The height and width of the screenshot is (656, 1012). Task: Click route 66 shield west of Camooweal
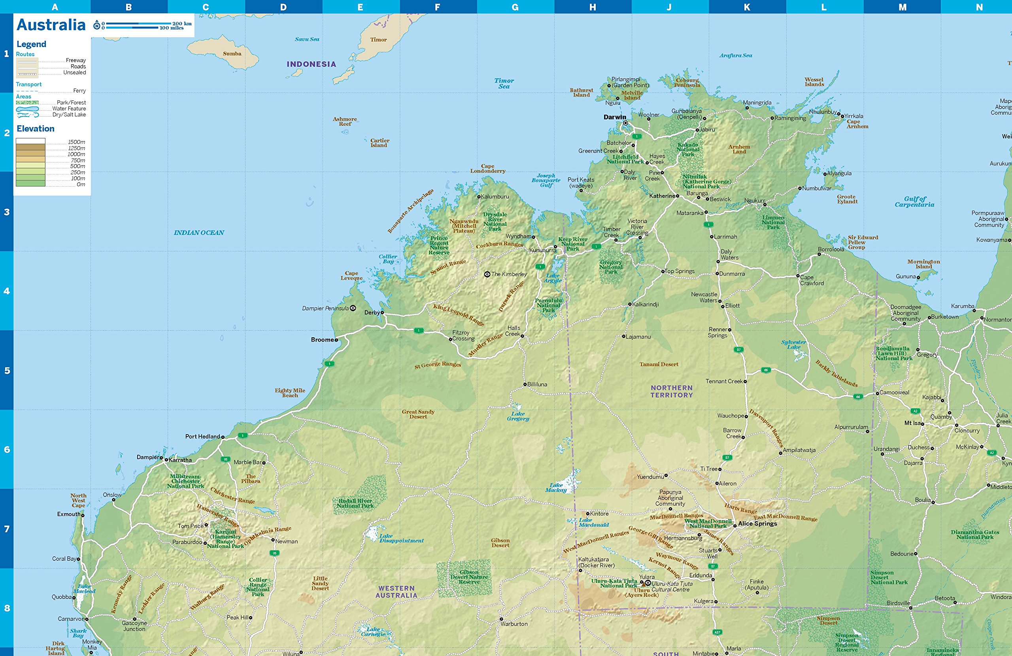(858, 397)
